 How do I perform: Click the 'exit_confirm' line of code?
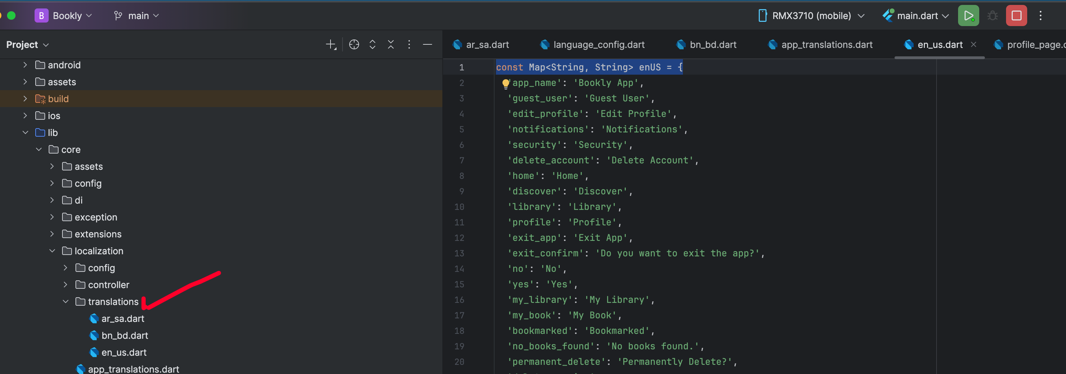(636, 253)
